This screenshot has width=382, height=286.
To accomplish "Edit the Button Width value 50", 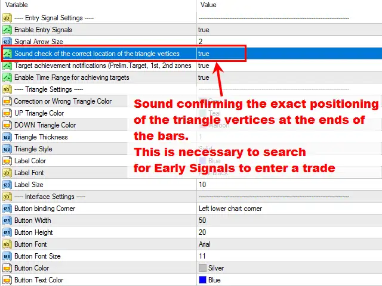I will [x=202, y=220].
